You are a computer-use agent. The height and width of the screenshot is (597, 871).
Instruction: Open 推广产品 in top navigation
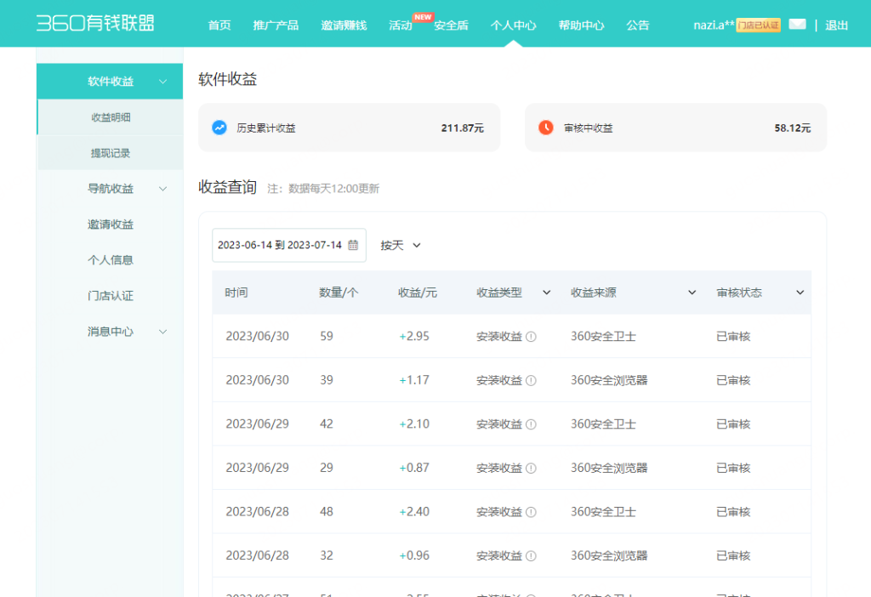pyautogui.click(x=276, y=25)
